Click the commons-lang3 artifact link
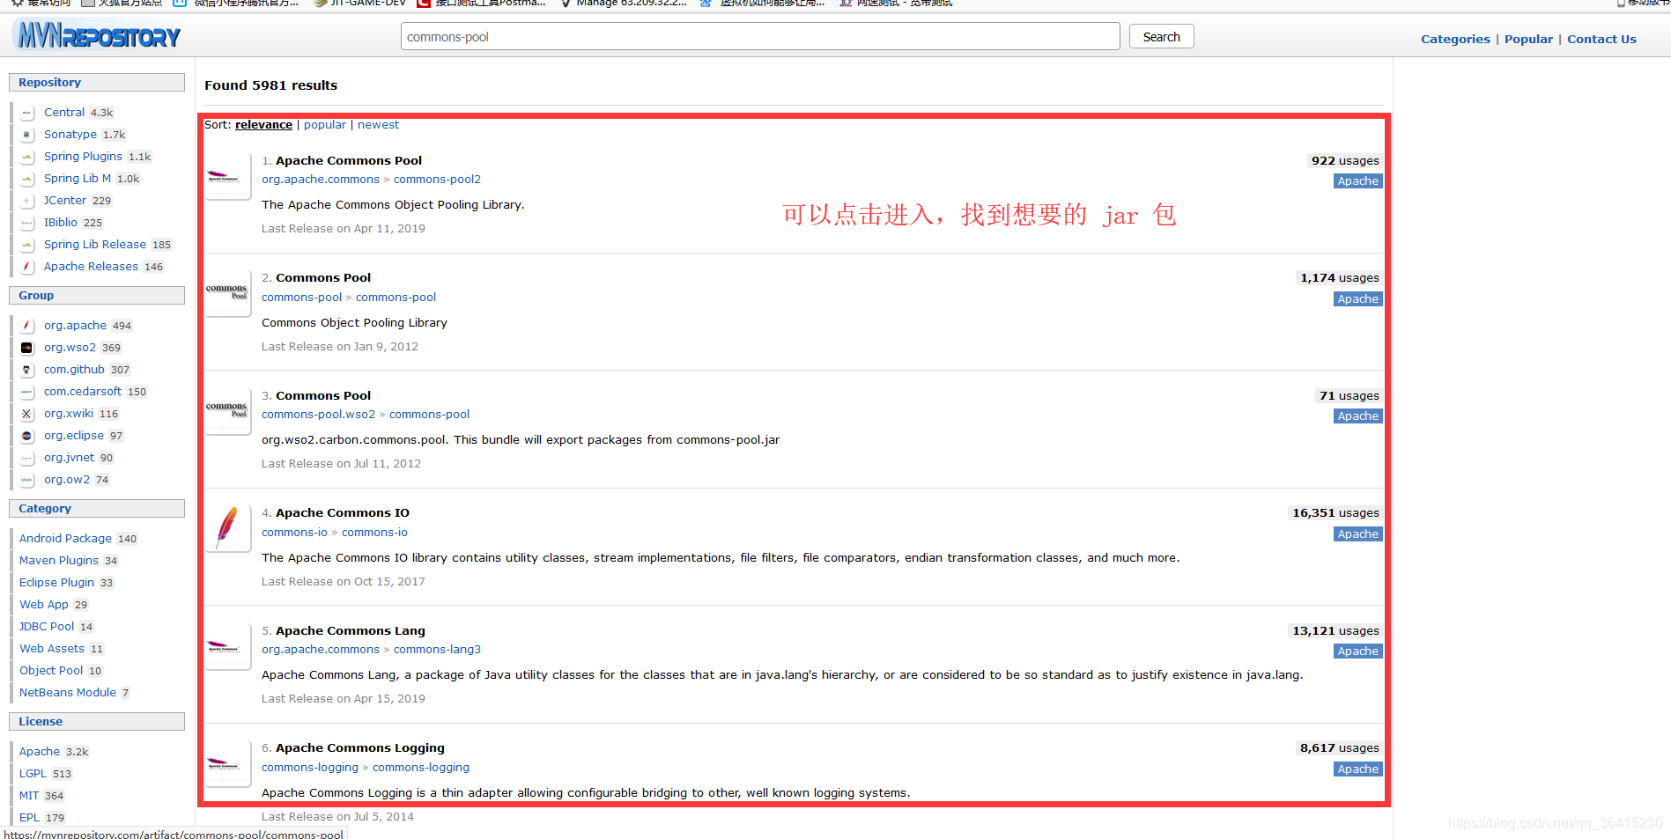 [437, 650]
